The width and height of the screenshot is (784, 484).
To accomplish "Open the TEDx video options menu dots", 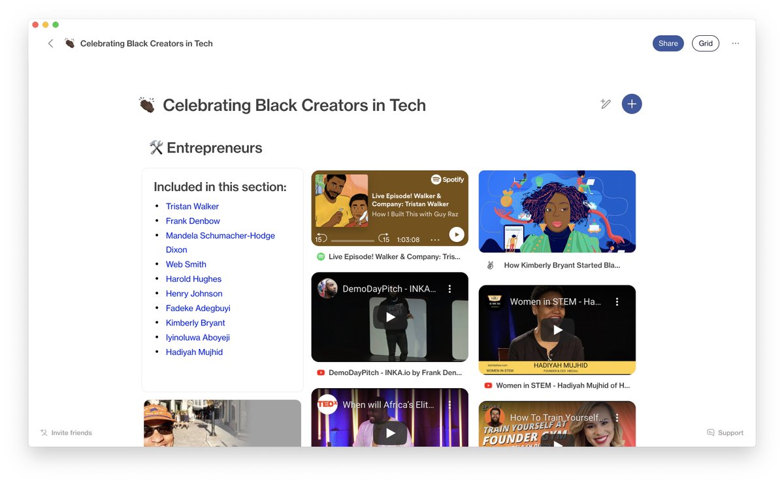I will (449, 404).
